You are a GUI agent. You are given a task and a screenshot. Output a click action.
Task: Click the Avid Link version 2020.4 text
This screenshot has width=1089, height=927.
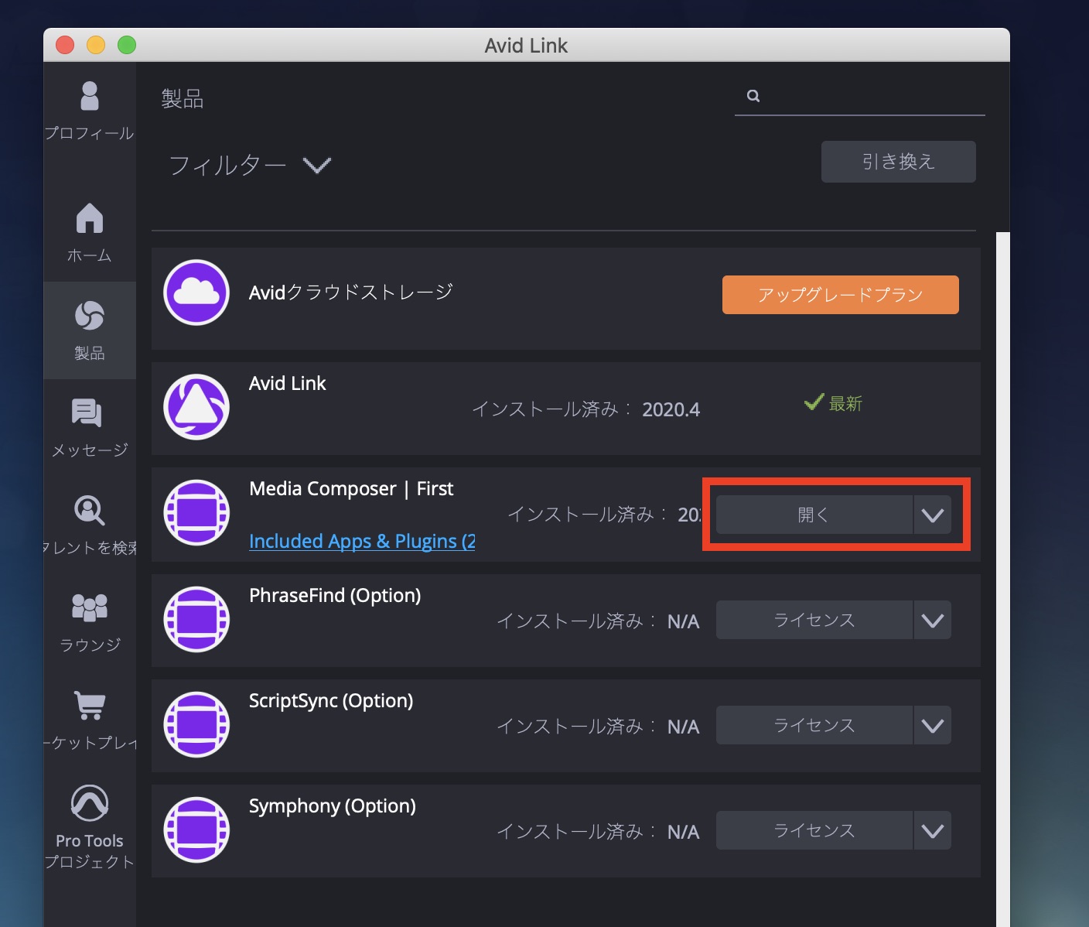(x=671, y=409)
